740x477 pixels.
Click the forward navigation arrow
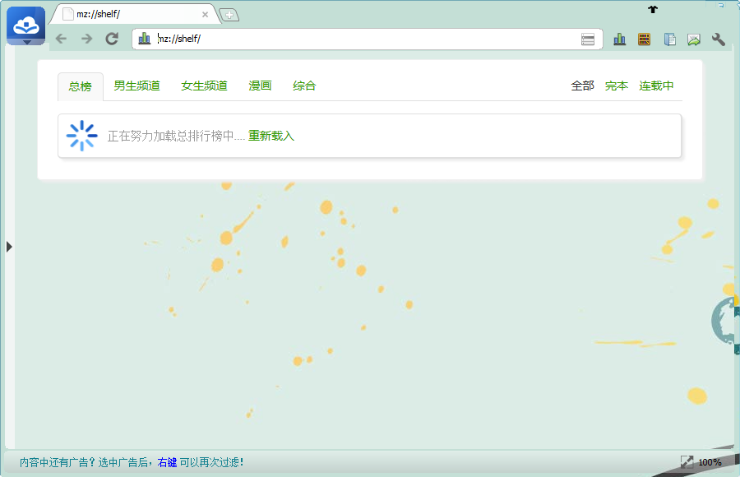coord(86,39)
